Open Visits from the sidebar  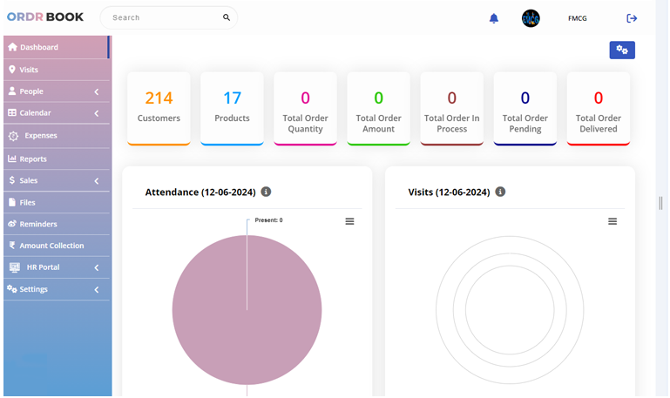click(29, 70)
